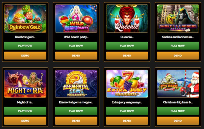Launch the Extra Juicy Megaways demo

click(127, 121)
